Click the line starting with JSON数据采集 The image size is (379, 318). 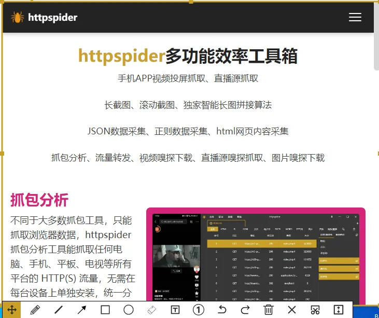point(188,131)
